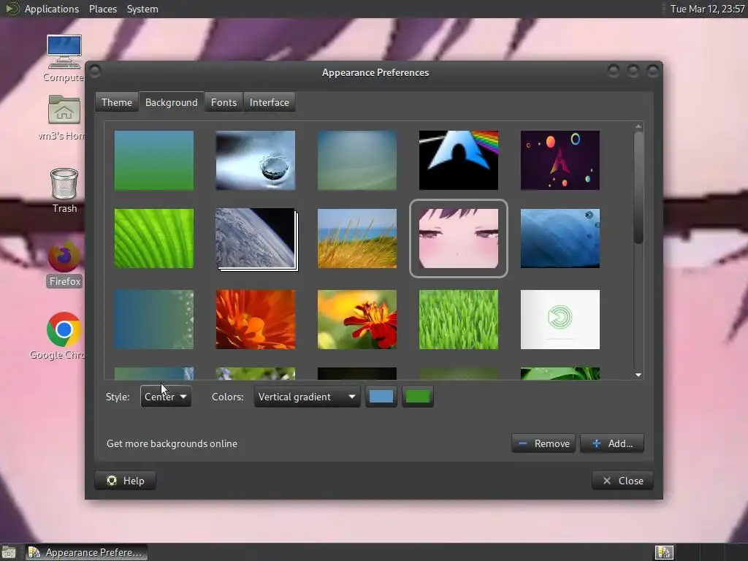
Task: Select the blue waves wallpaper thumbnail
Action: pyautogui.click(x=560, y=239)
